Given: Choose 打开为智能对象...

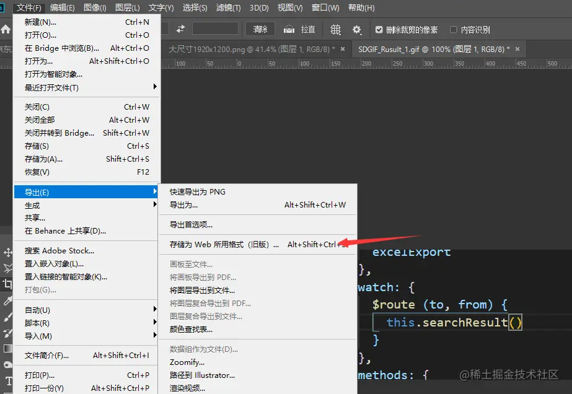Looking at the screenshot, I should click(x=87, y=74).
